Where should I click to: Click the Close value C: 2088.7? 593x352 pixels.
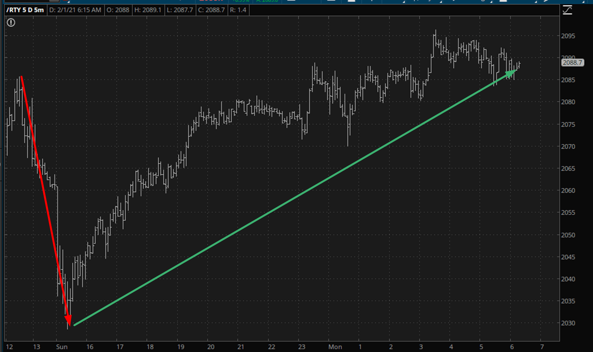coord(211,10)
